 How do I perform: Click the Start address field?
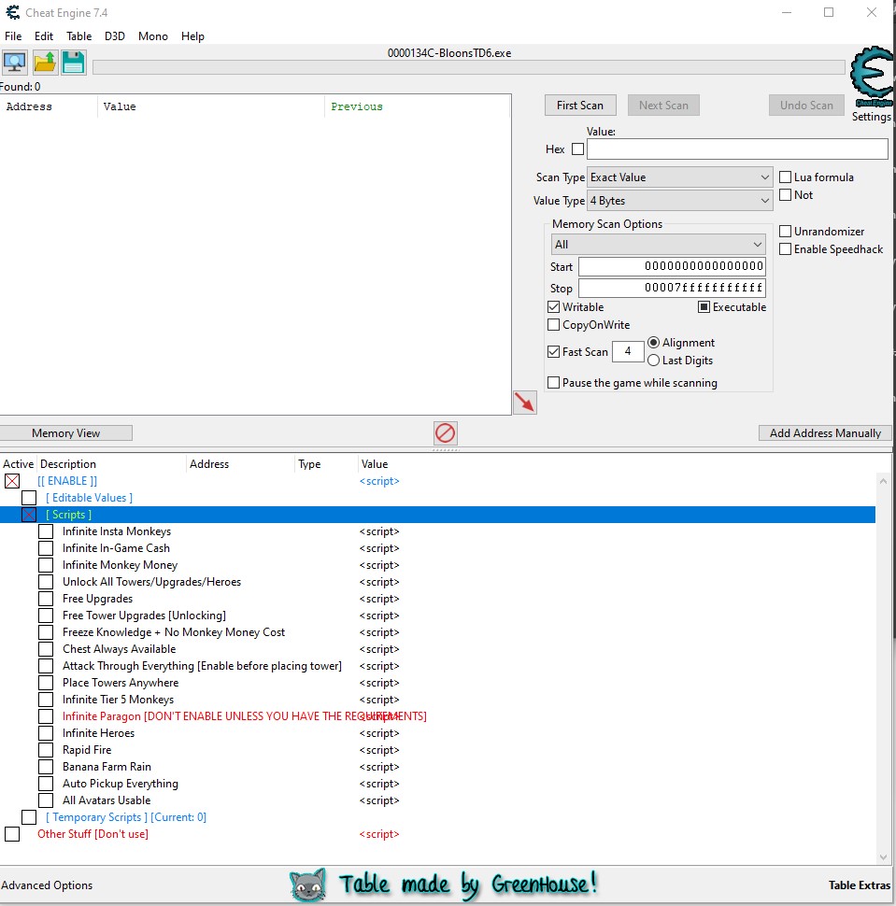pyautogui.click(x=673, y=266)
